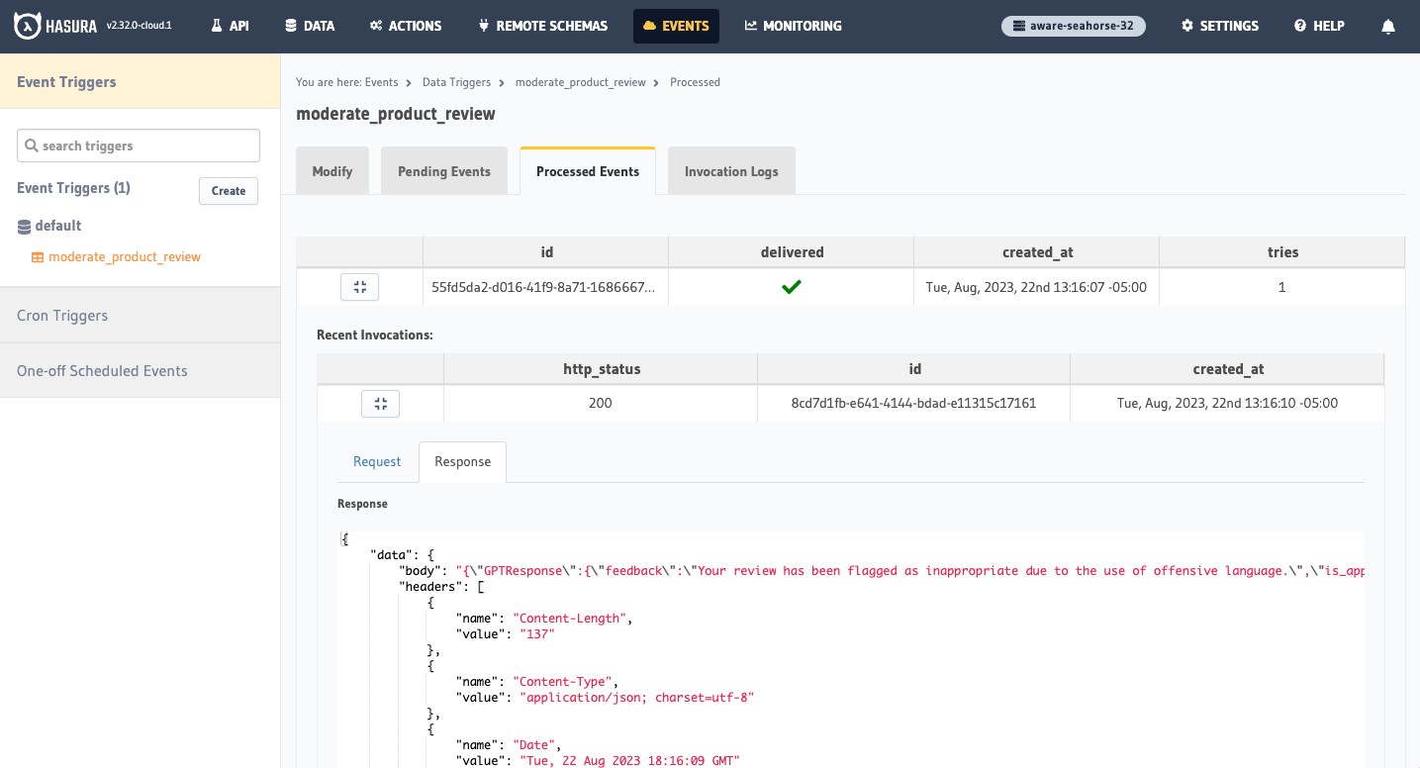Open the MONITORING section
Screen dimensions: 1420x768
tap(793, 26)
